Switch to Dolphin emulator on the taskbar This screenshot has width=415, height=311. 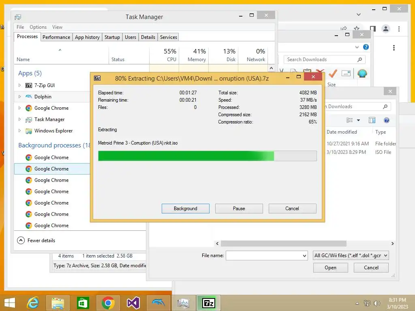coord(158,303)
